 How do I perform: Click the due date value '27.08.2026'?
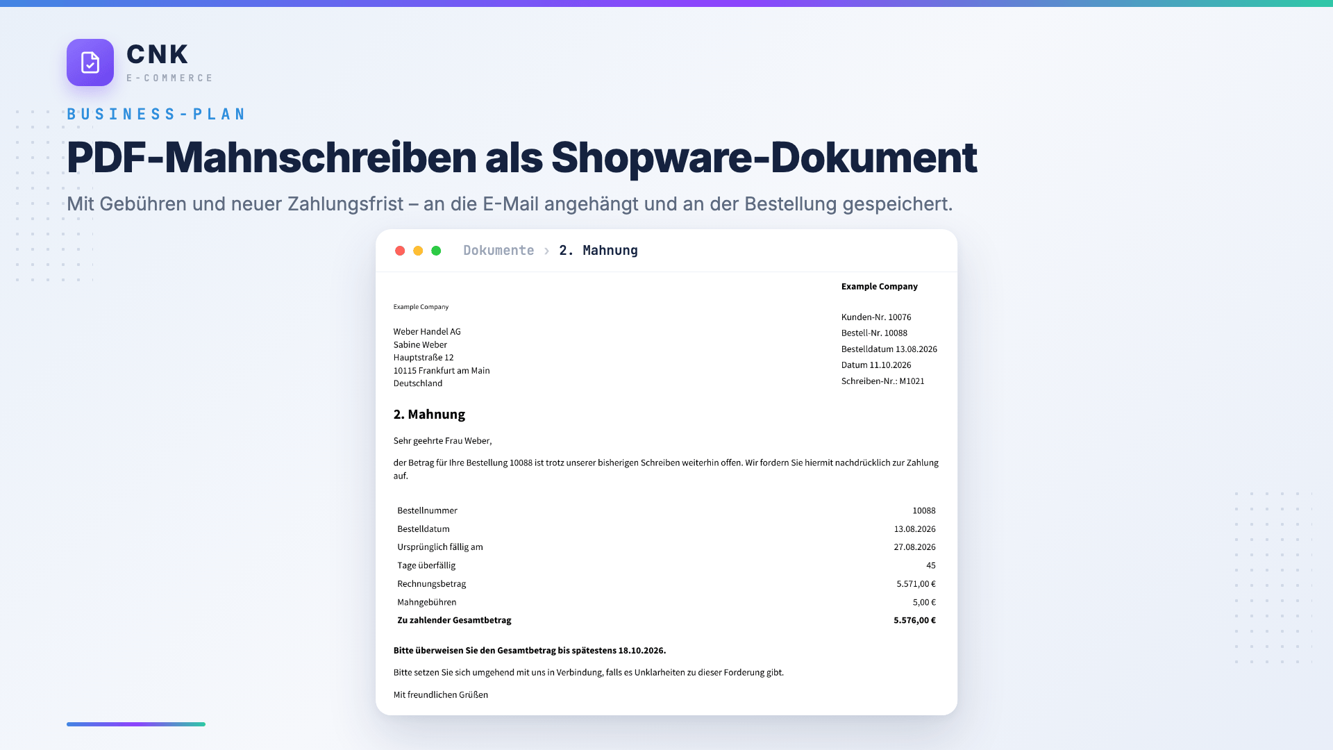click(x=914, y=547)
